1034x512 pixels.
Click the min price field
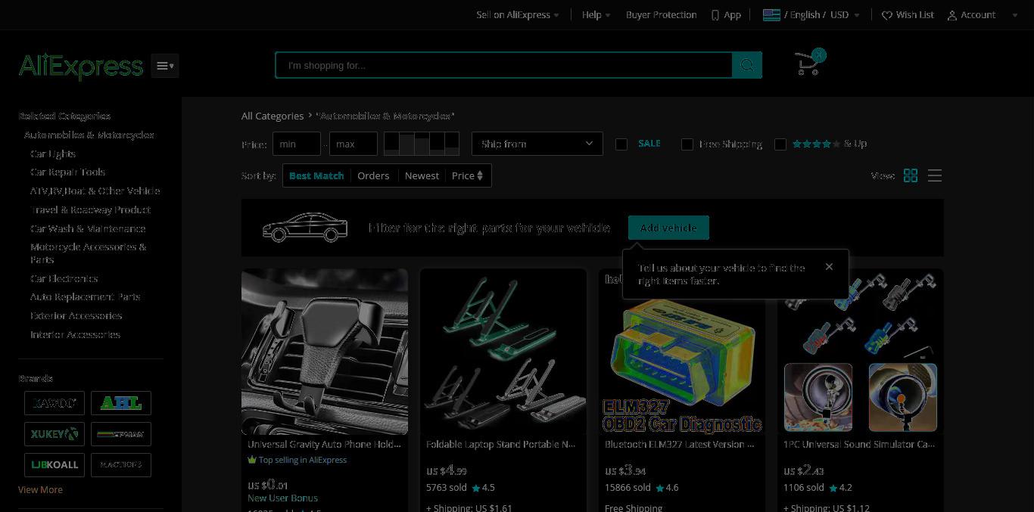point(297,144)
